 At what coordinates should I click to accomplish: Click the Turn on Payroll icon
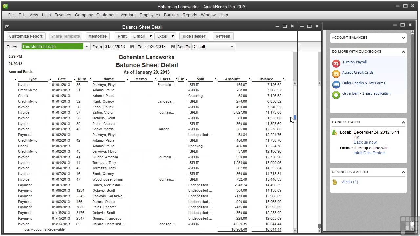coord(336,64)
